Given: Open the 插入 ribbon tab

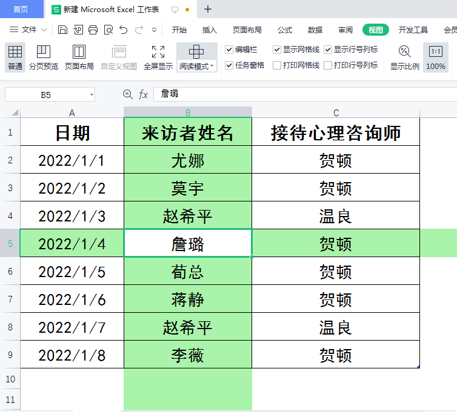Looking at the screenshot, I should coord(209,30).
